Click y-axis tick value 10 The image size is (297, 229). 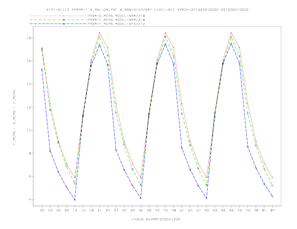pos(29,130)
